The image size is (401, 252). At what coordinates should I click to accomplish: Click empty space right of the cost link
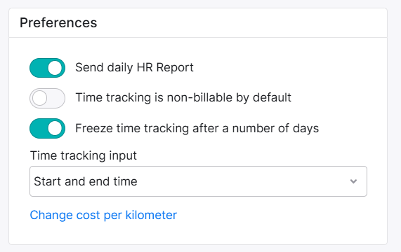(x=271, y=216)
